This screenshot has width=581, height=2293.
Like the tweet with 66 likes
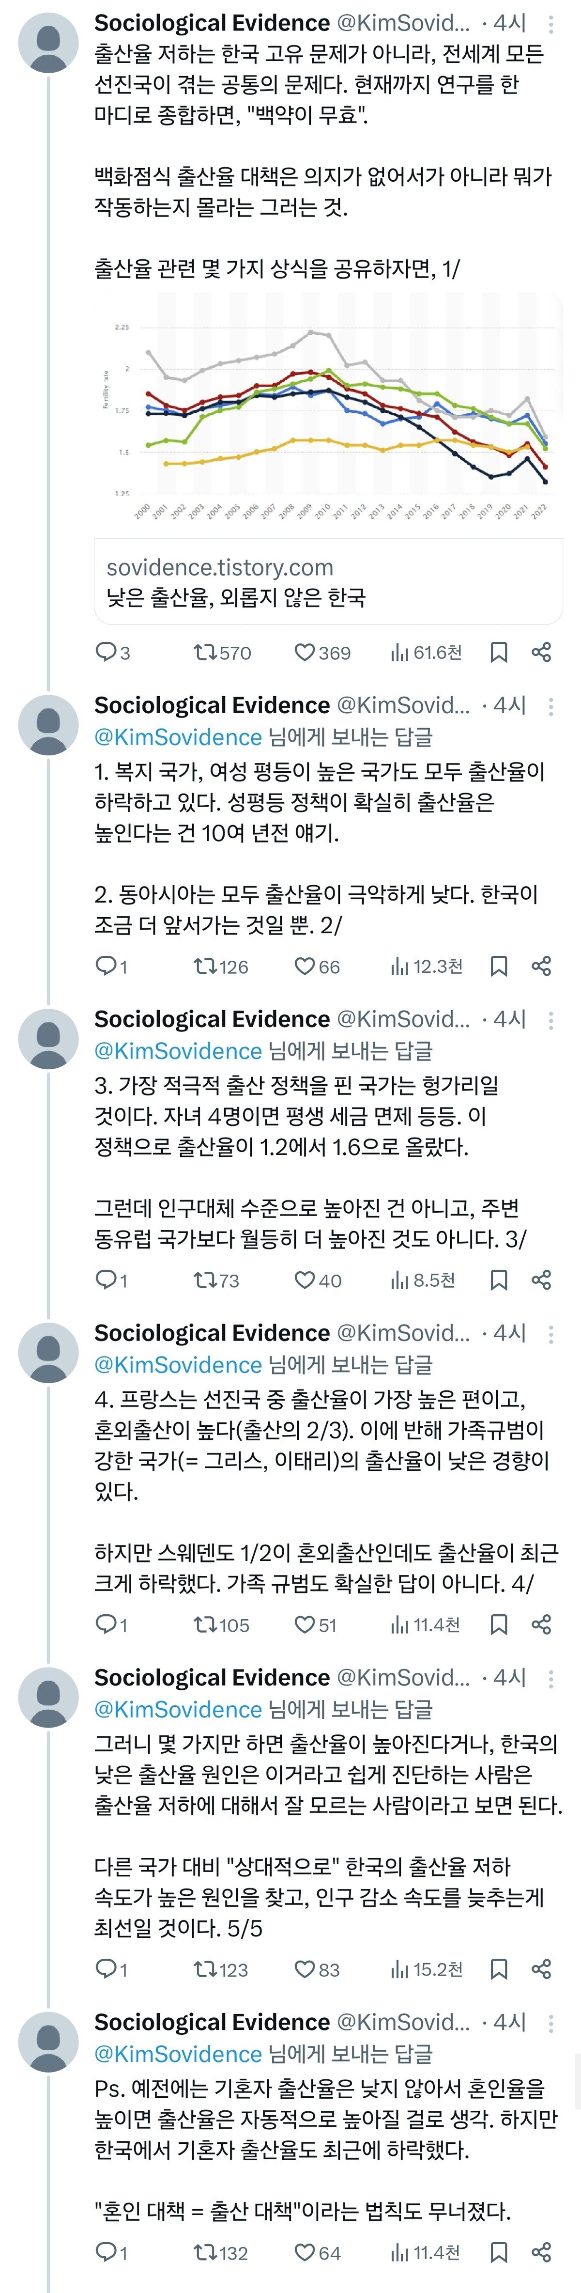pos(305,967)
